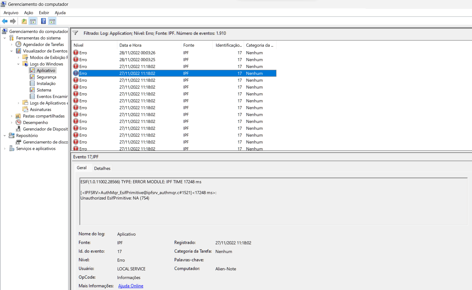The height and width of the screenshot is (290, 472).
Task: Sort by the Data e Hora column header
Action: [149, 45]
